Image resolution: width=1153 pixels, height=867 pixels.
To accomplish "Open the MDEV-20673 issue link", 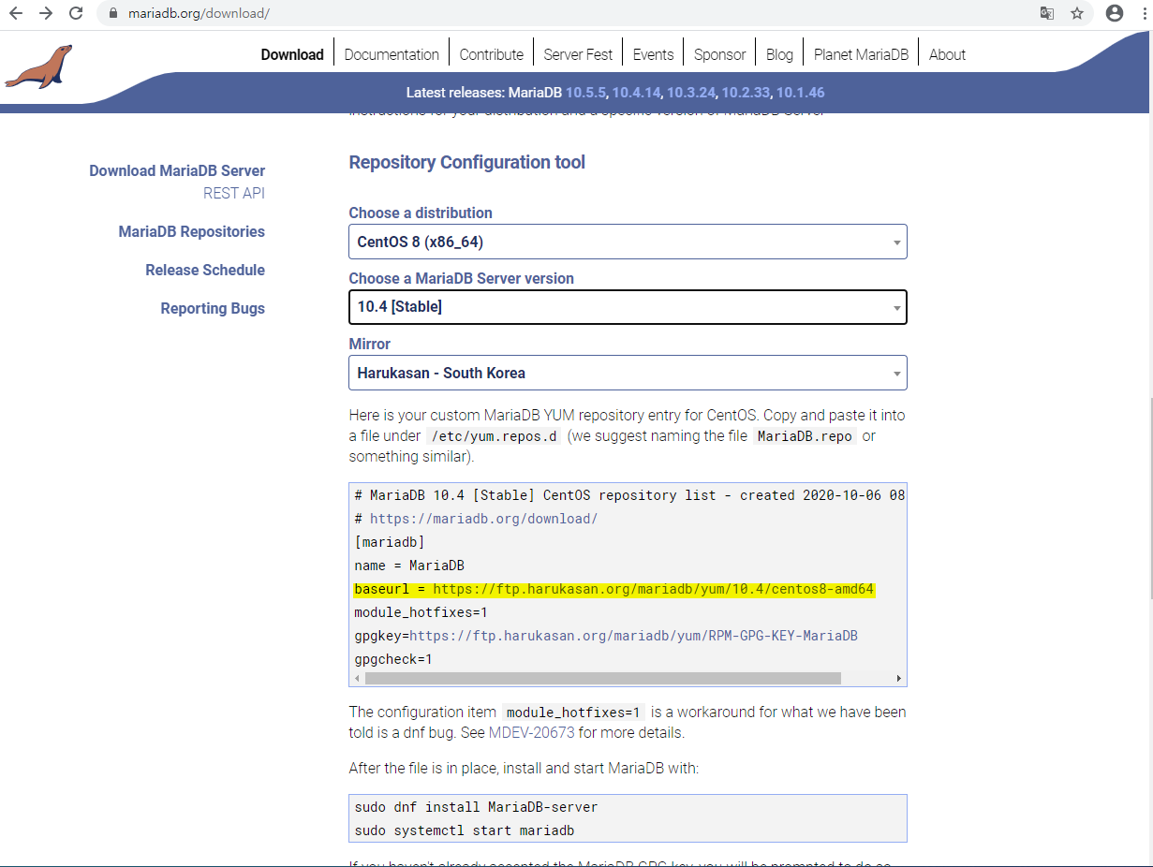I will tap(531, 732).
